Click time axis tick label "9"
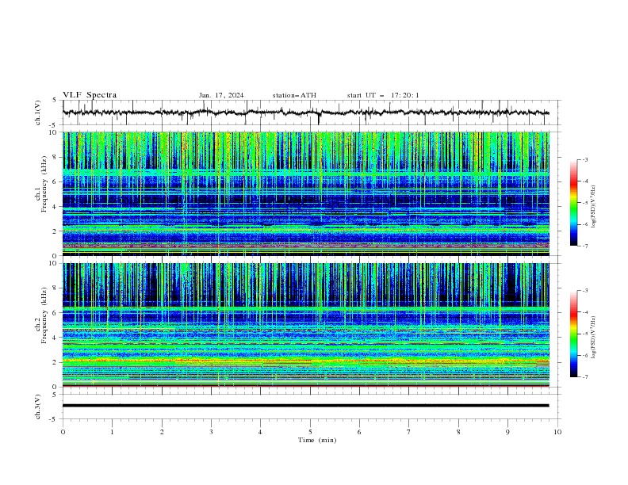The image size is (628, 485). pos(507,432)
